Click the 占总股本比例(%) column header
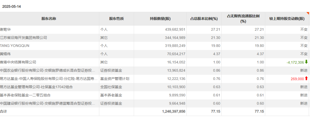This screenshot has width=310, height=117. pos(204,19)
